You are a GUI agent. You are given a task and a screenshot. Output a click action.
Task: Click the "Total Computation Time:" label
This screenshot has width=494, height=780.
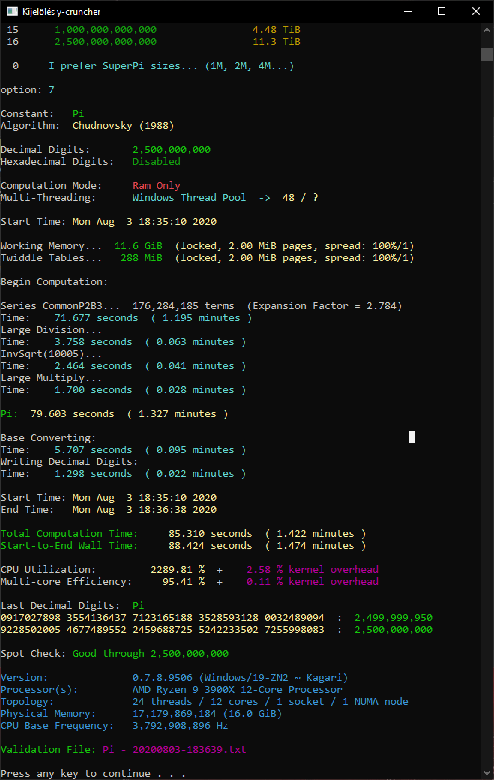(x=70, y=534)
